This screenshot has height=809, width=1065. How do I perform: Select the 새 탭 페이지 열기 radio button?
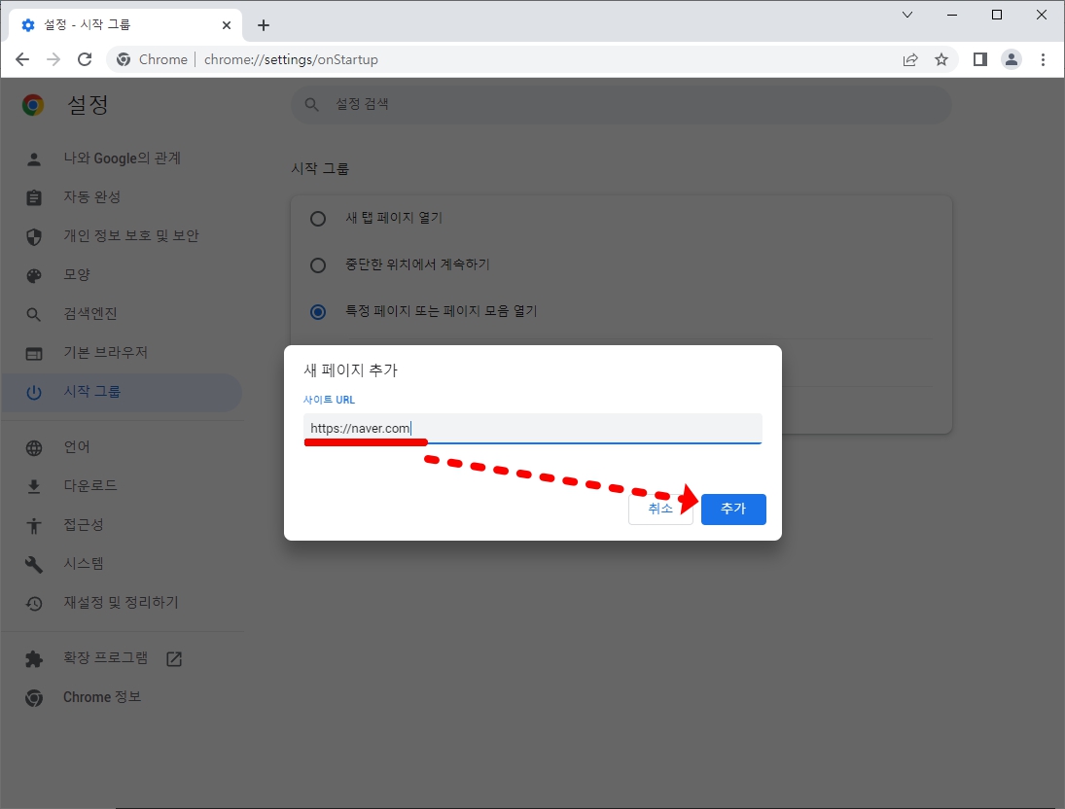pos(318,219)
